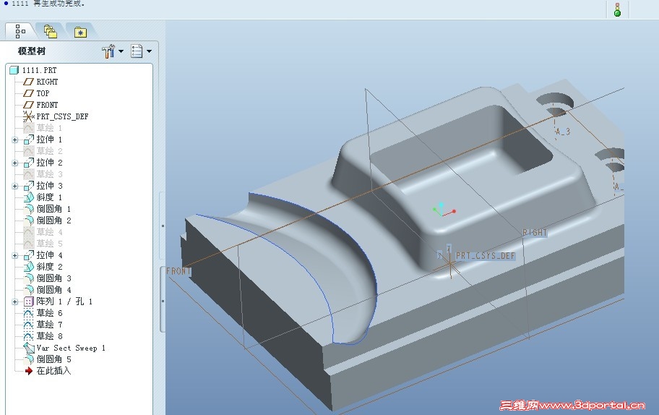Screen dimensions: 659x415
Task: Click the upper navigator sash collapse handle
Action: (163, 226)
